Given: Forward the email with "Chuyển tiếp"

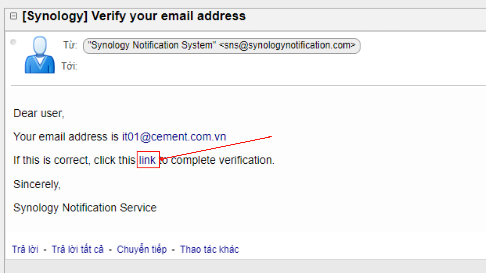Looking at the screenshot, I should pyautogui.click(x=142, y=249).
